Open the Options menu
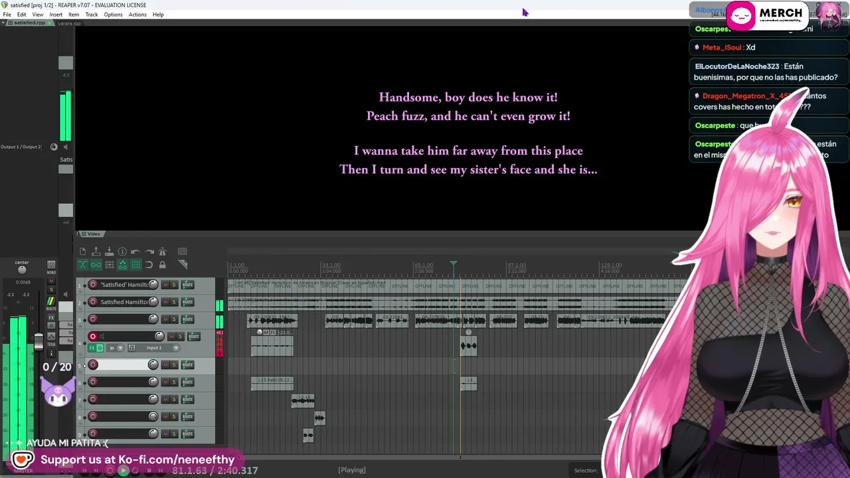 [x=113, y=15]
